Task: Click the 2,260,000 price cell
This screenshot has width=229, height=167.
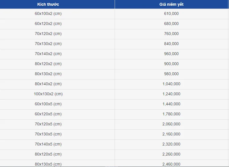Action: coord(172,154)
